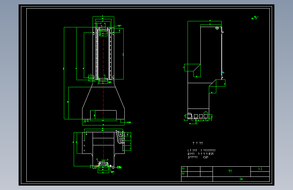The width and height of the screenshot is (293, 190).
Task: Click the hatched section area in the bottom view
Action: pos(119,138)
